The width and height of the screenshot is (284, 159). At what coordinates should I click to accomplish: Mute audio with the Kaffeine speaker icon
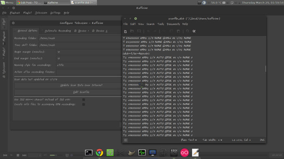[45, 155]
